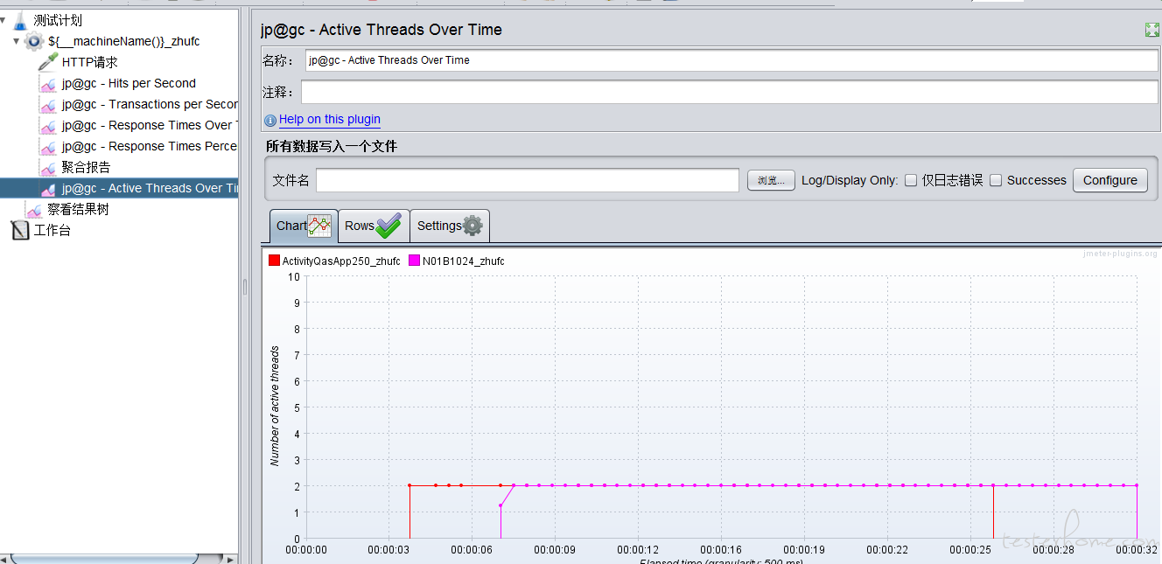
Task: Enable the Successes checkbox
Action: click(996, 180)
